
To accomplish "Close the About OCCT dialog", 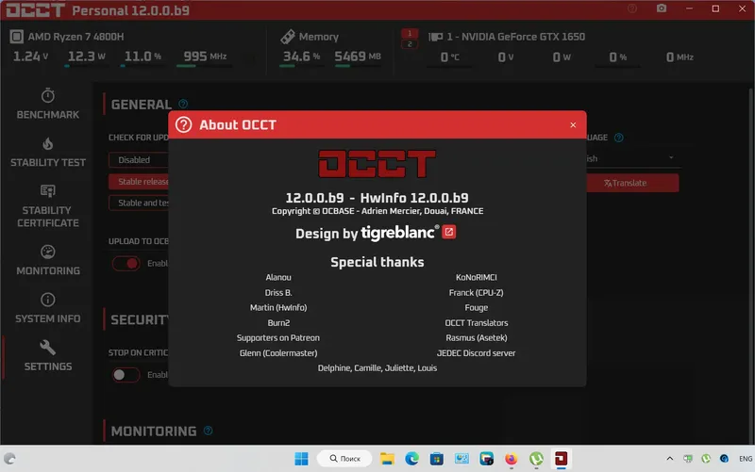I will (x=573, y=125).
